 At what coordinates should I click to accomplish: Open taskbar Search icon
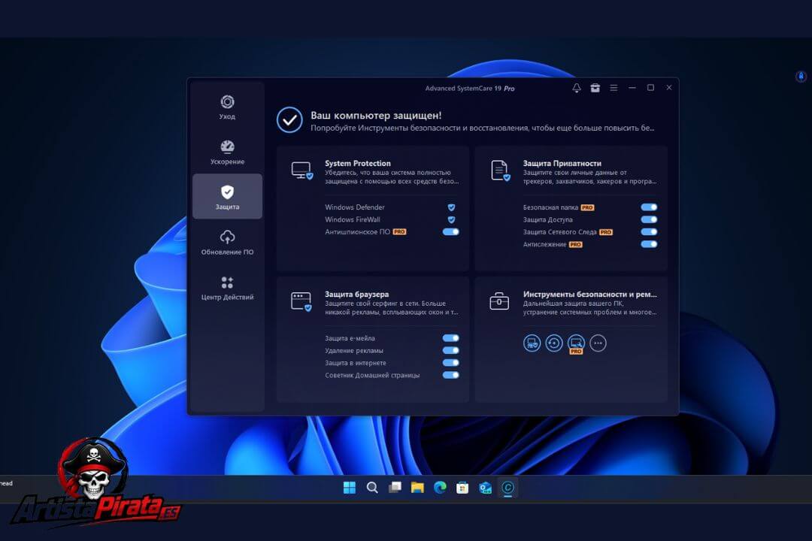point(372,488)
